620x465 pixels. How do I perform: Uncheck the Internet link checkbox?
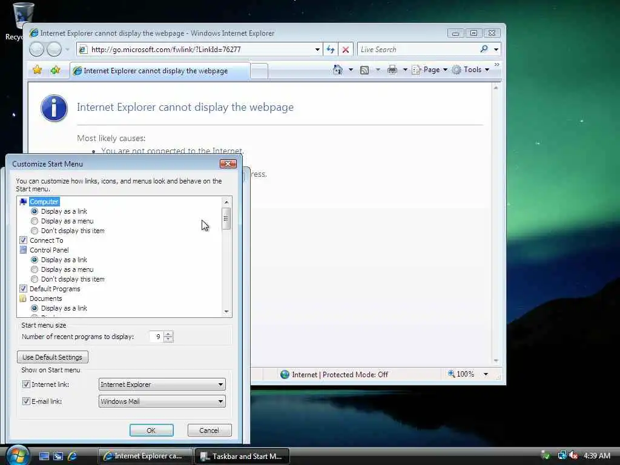pyautogui.click(x=26, y=384)
